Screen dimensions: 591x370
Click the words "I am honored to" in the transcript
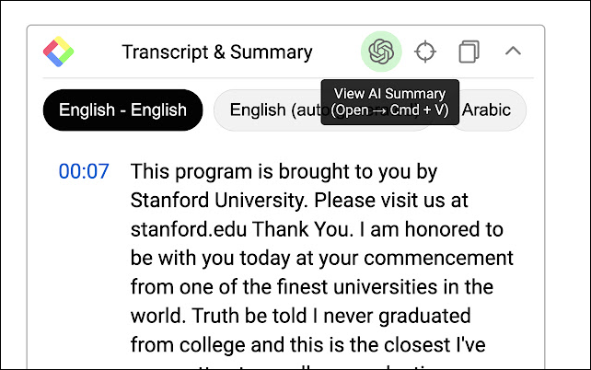point(432,229)
